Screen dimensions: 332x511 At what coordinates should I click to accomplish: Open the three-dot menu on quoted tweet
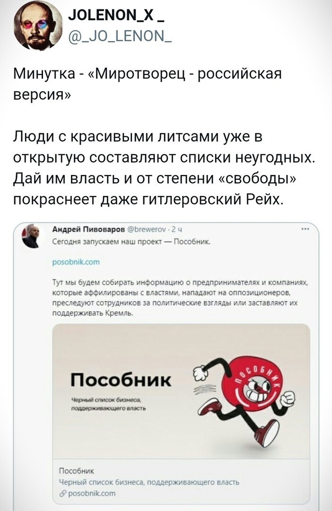(305, 229)
